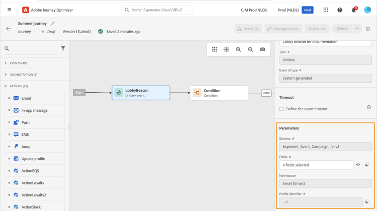Select the Condition node
The width and height of the screenshot is (377, 211).
(219, 93)
